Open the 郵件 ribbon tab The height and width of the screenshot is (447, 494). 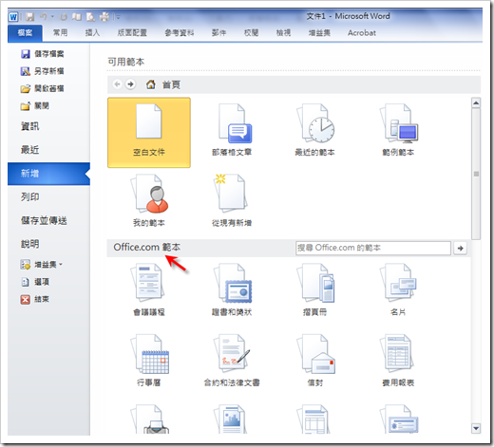219,33
